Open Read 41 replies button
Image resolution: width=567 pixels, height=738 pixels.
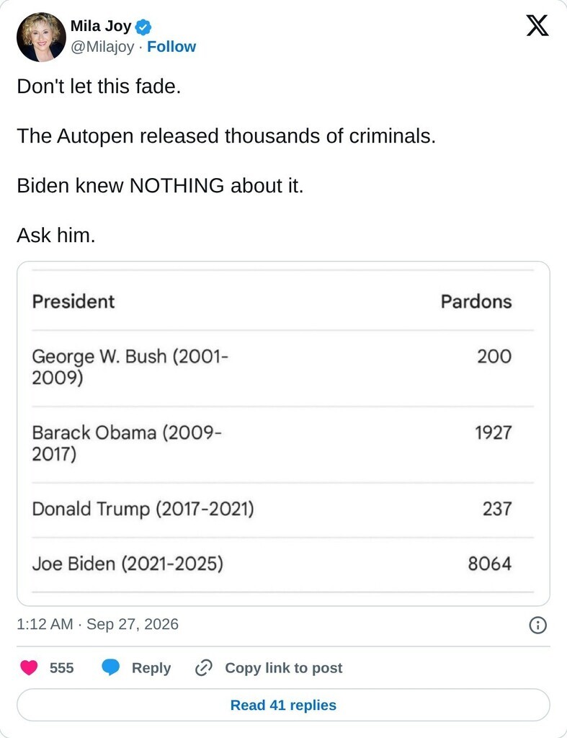tap(283, 705)
